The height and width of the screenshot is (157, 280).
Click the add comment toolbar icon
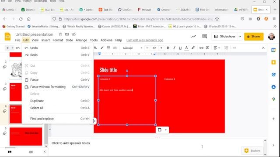click(207, 48)
